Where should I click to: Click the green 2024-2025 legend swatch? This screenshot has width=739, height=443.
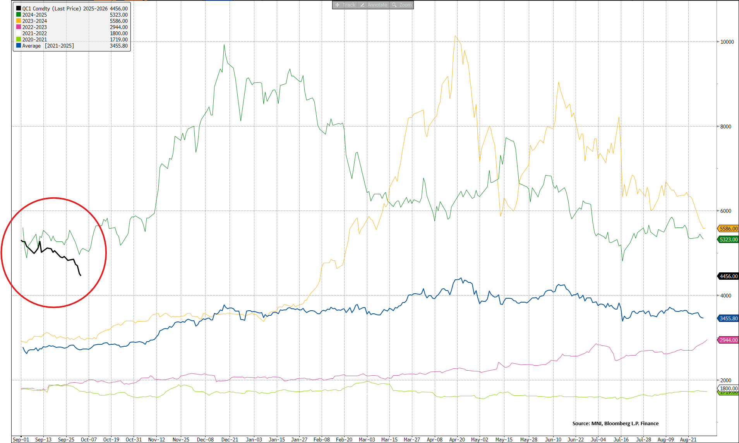point(19,15)
